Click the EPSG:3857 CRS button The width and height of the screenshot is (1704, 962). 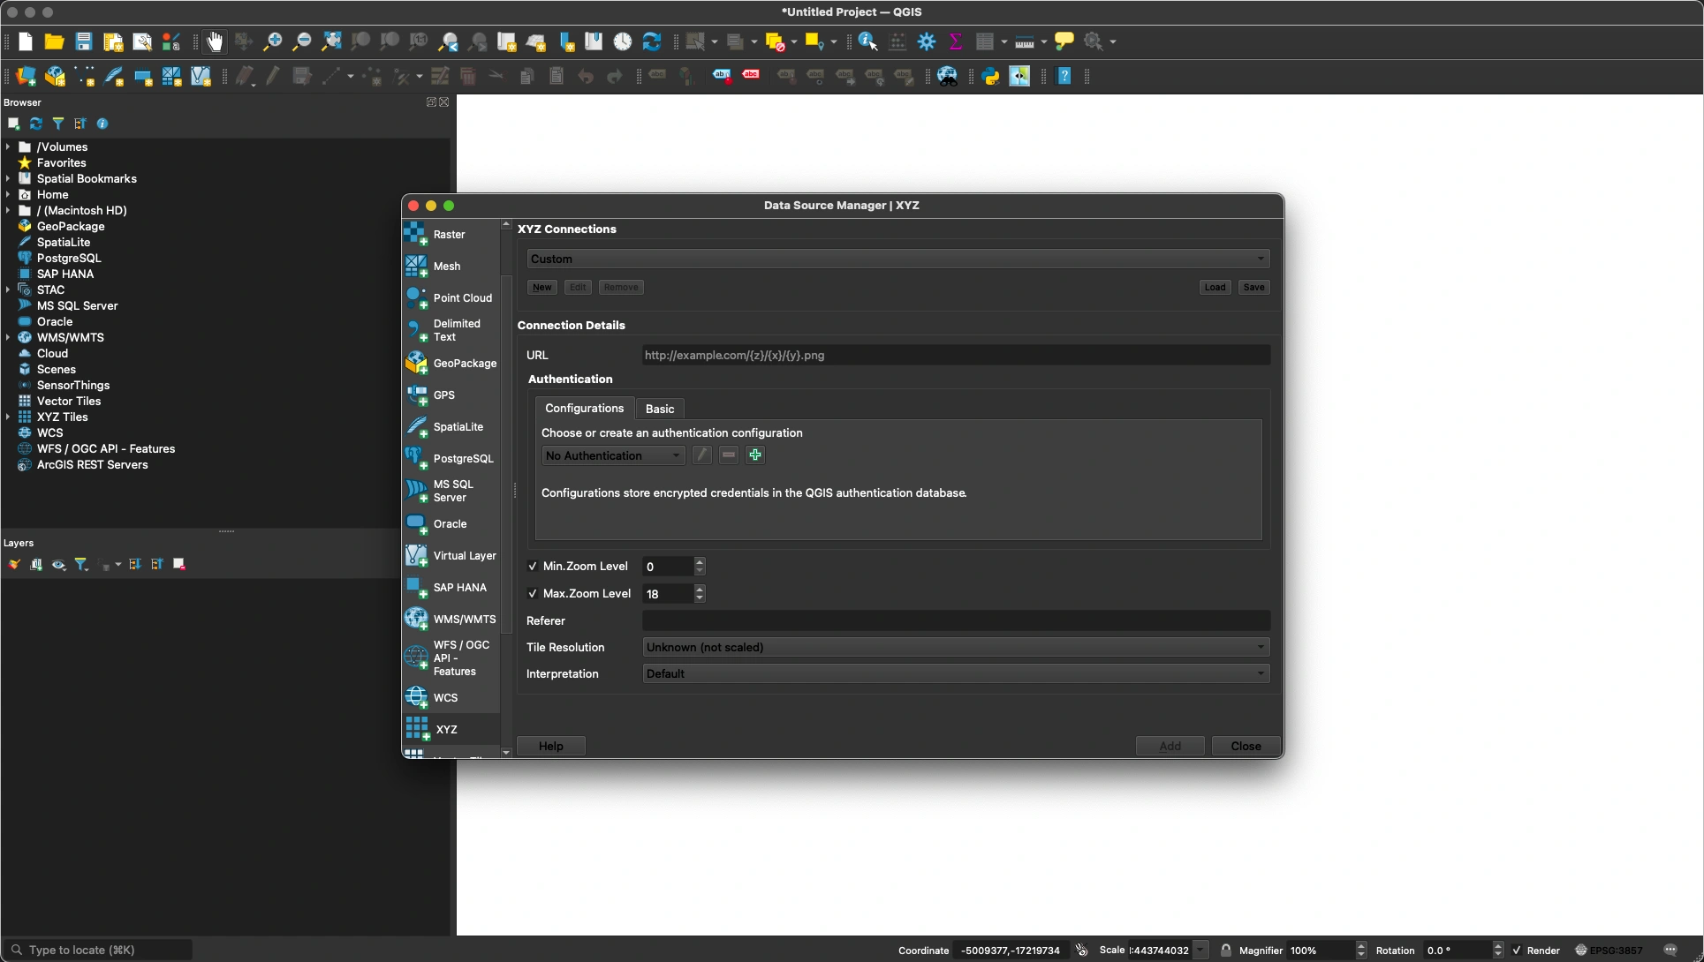click(1609, 951)
